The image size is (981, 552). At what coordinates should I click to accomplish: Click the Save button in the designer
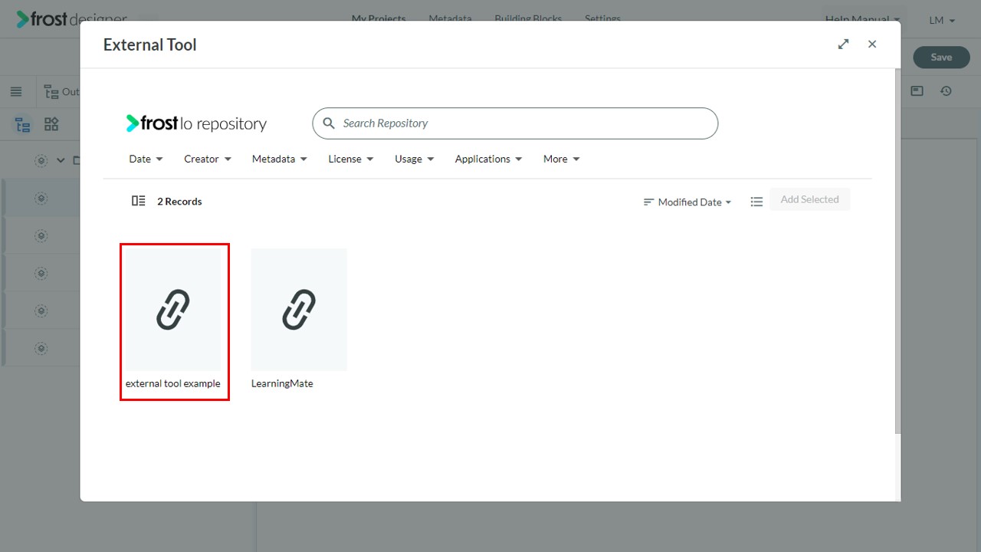[x=941, y=57]
